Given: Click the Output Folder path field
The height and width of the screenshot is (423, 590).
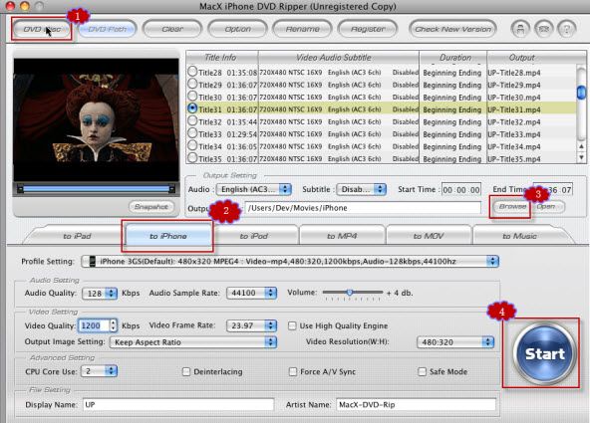Looking at the screenshot, I should tap(363, 208).
